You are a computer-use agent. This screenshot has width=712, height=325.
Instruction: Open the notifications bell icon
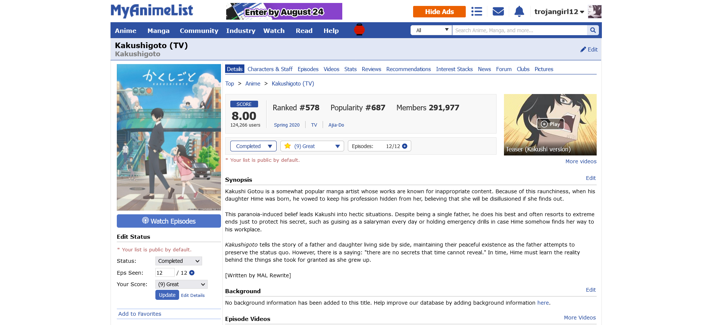519,11
